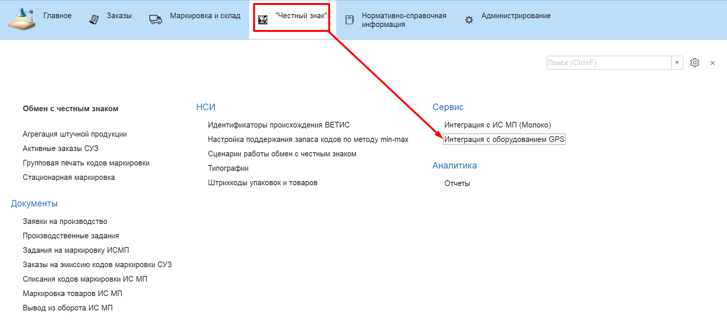Image resolution: width=727 pixels, height=334 pixels.
Task: Click the Документы group heading
Action: 34,203
